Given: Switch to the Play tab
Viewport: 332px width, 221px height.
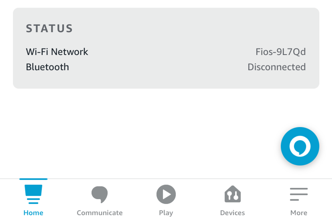Looking at the screenshot, I should (166, 199).
